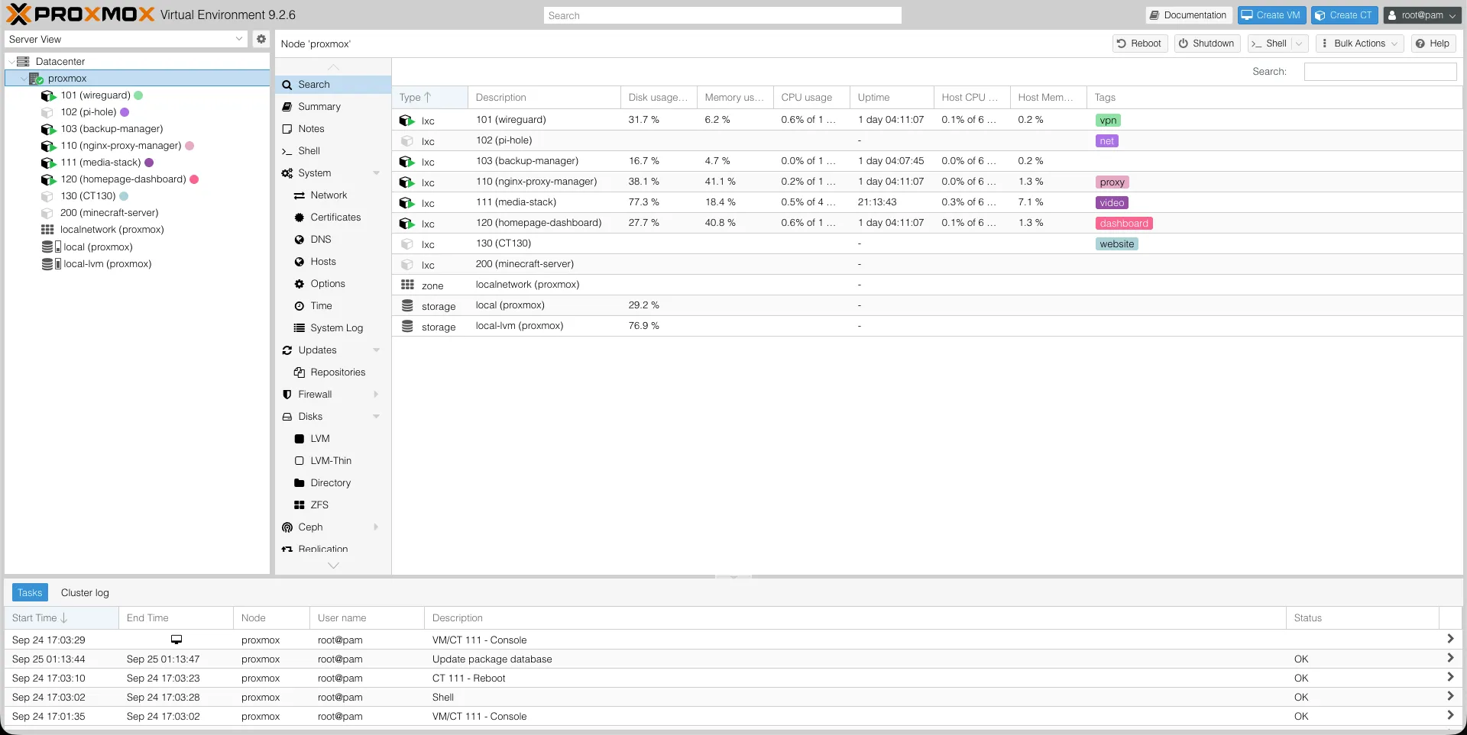The height and width of the screenshot is (735, 1467).
Task: Collapse the Datacenter tree node
Action: [x=11, y=62]
